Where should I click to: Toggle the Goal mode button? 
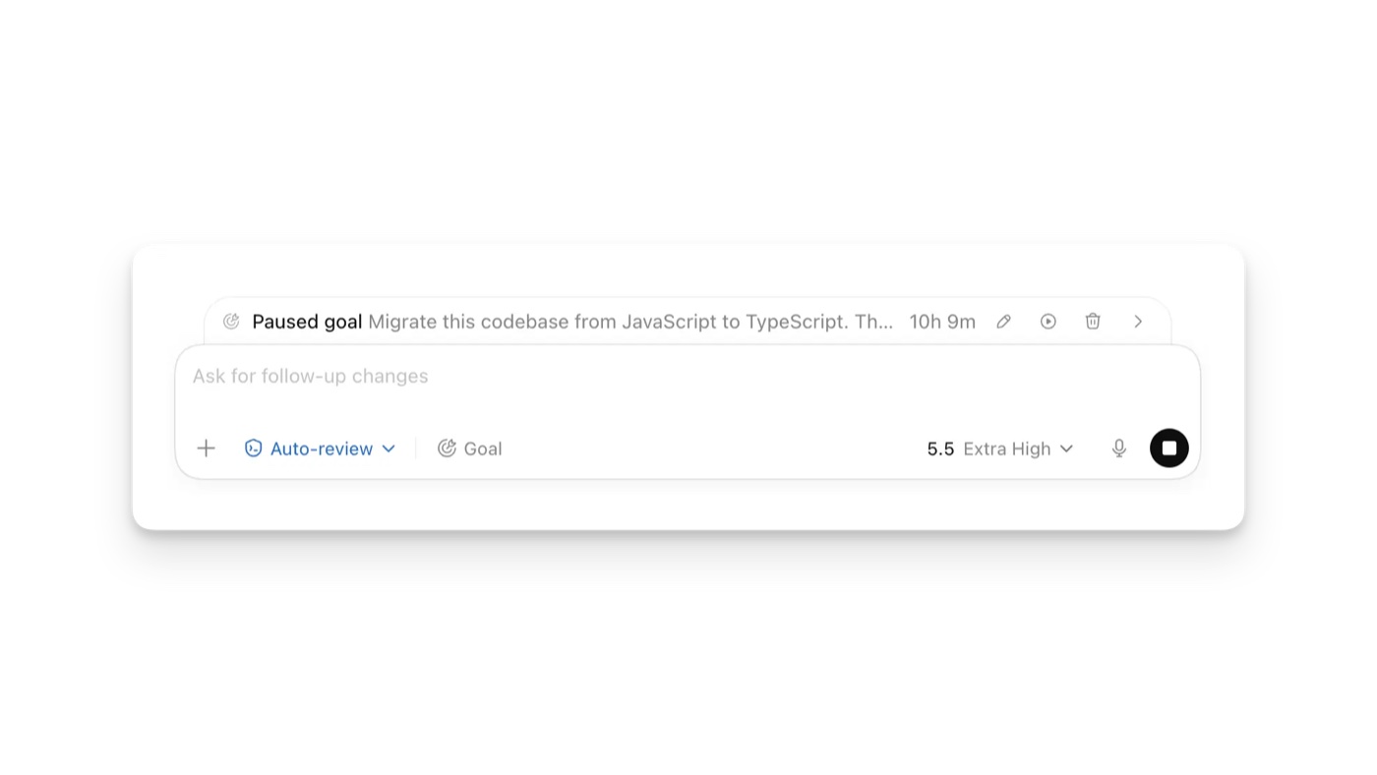[x=470, y=448]
